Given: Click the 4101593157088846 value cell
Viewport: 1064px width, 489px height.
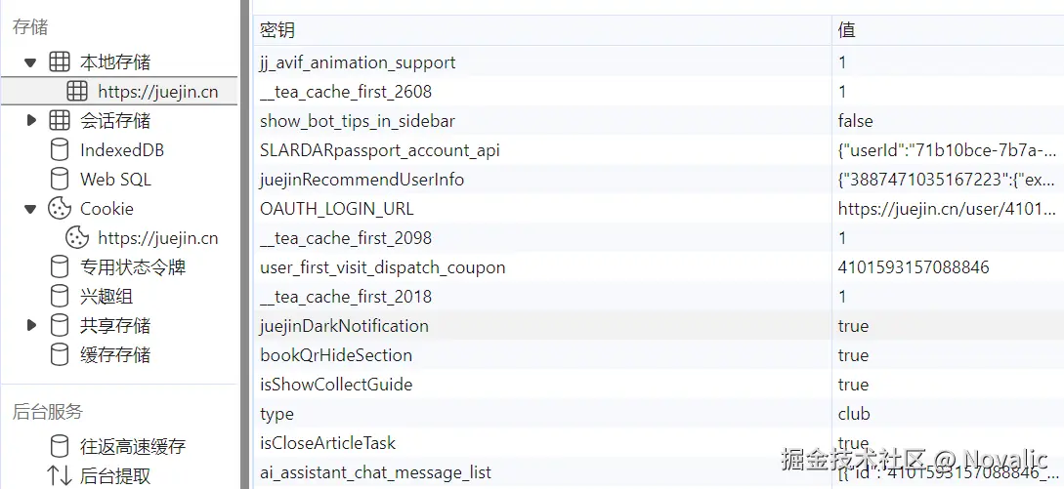Looking at the screenshot, I should (x=914, y=267).
